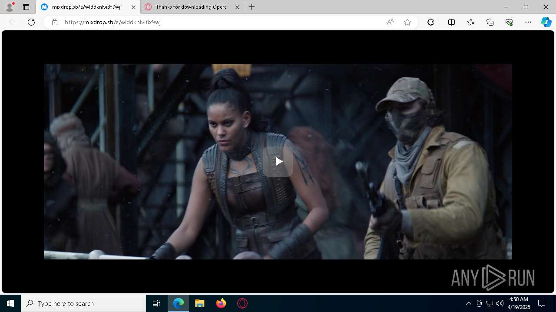556x312 pixels.
Task: Open the Collections icon
Action: pos(490,22)
